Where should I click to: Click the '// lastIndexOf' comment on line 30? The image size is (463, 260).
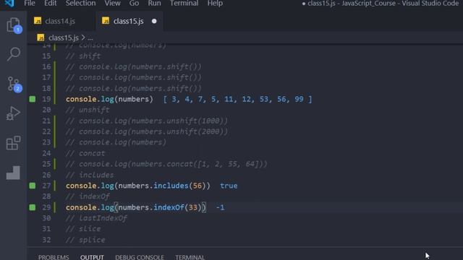(96, 218)
